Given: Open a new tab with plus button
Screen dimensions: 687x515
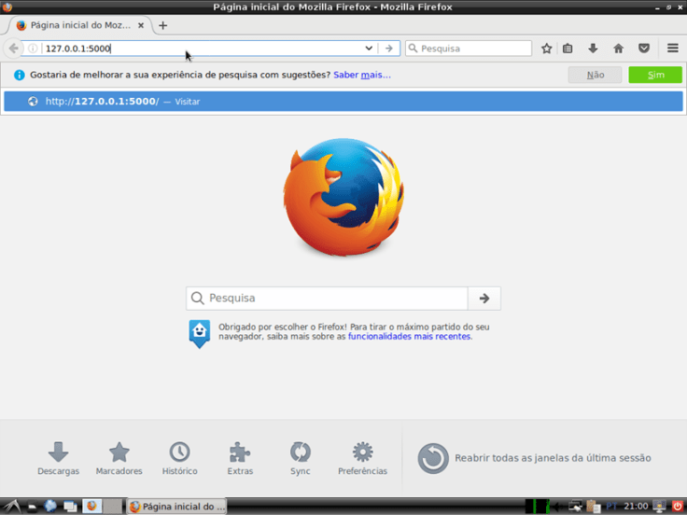Looking at the screenshot, I should (x=162, y=25).
